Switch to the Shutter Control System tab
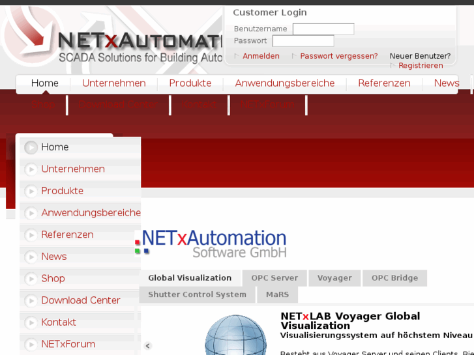This screenshot has height=355, width=474. 197,294
